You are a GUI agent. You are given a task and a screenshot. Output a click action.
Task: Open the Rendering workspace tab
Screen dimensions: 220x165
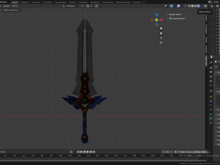point(95,2)
